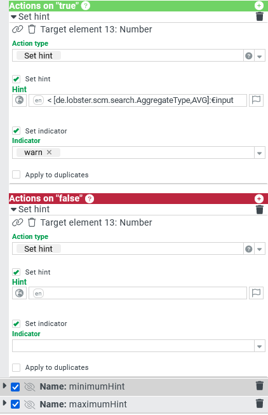Click link icon beside target under 'false'
The height and width of the screenshot is (415, 268).
point(17,222)
